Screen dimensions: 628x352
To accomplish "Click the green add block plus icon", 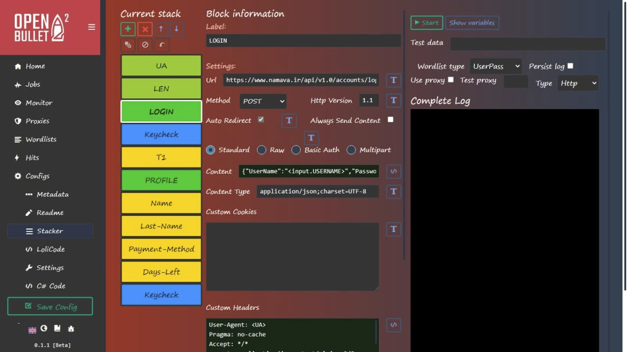I will [128, 29].
